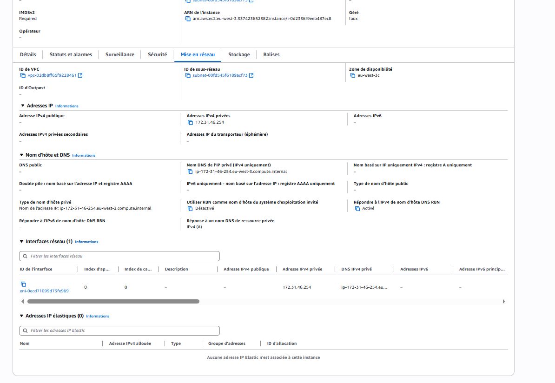
Task: Collapse the Nom d'hôte et DNS section
Action: click(21, 155)
